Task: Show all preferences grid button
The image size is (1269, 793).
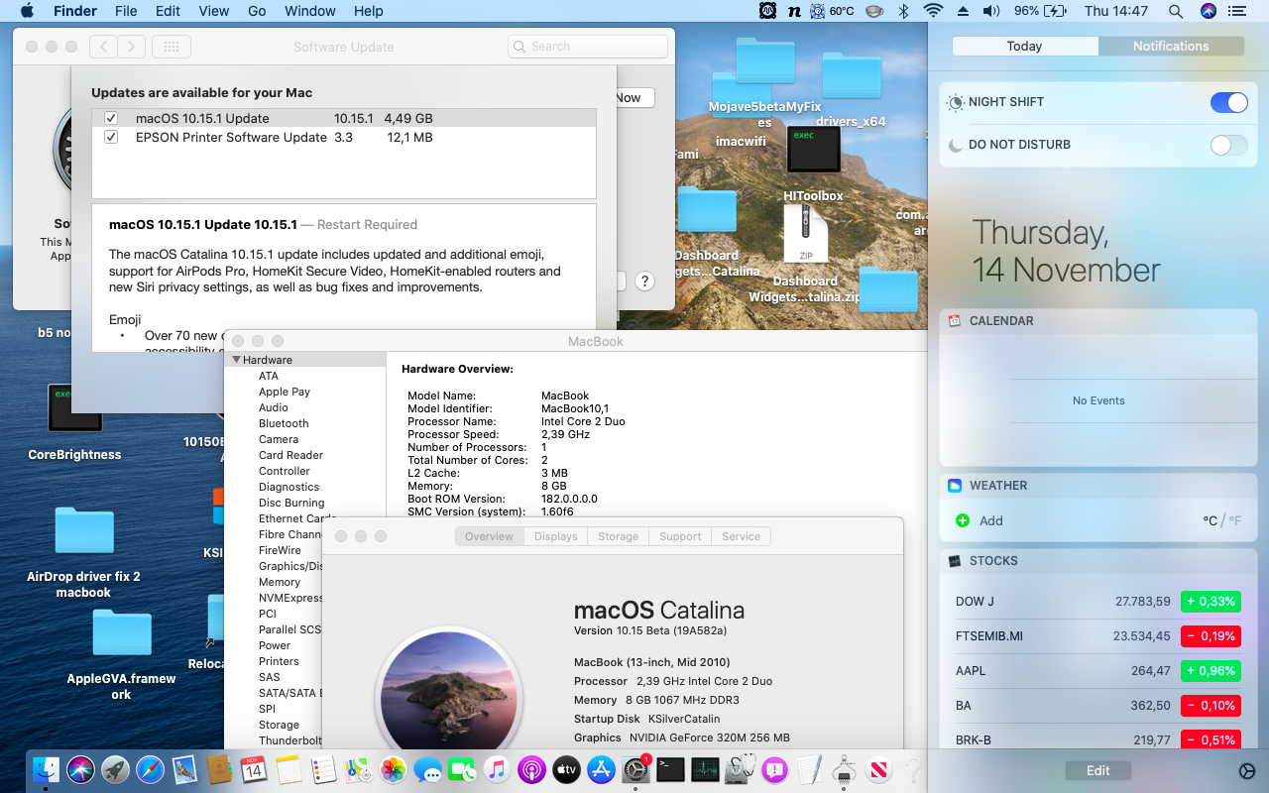Action: point(171,47)
